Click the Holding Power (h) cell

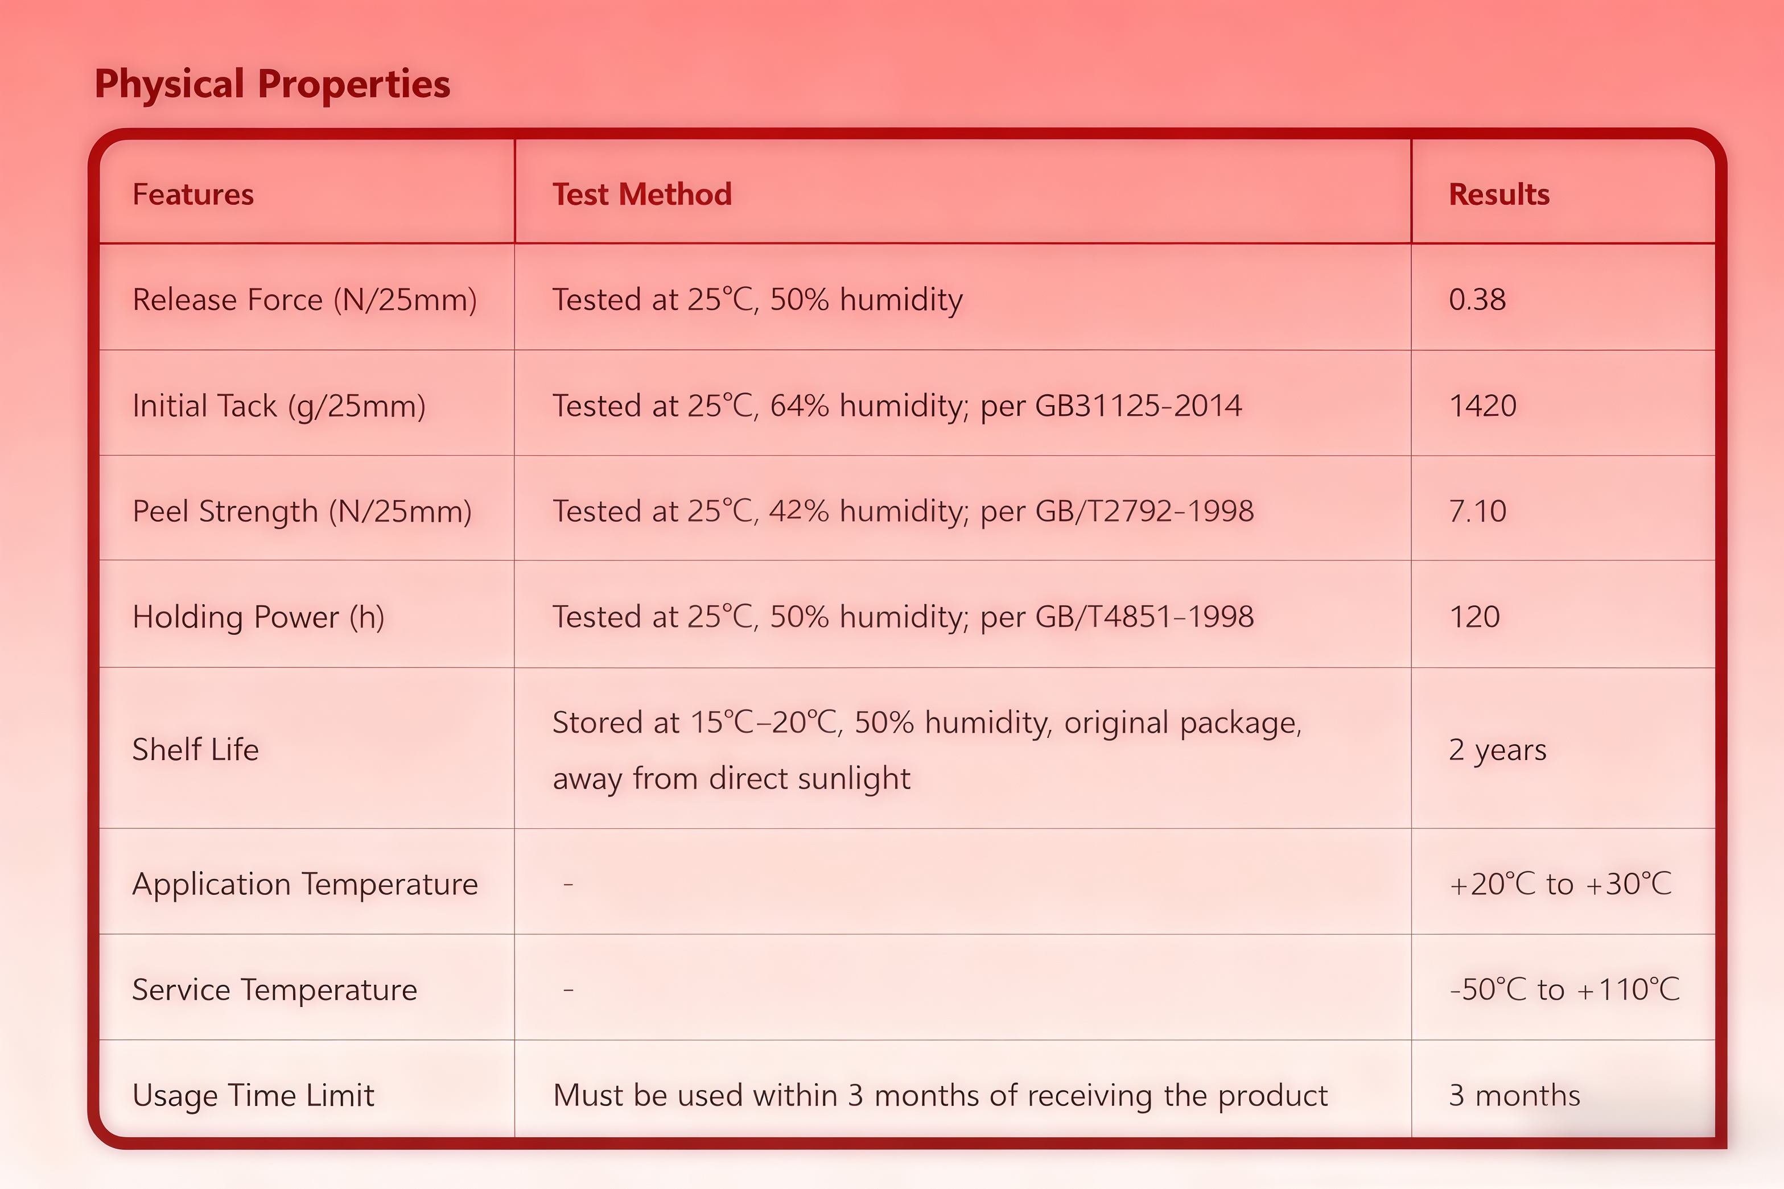tap(258, 617)
